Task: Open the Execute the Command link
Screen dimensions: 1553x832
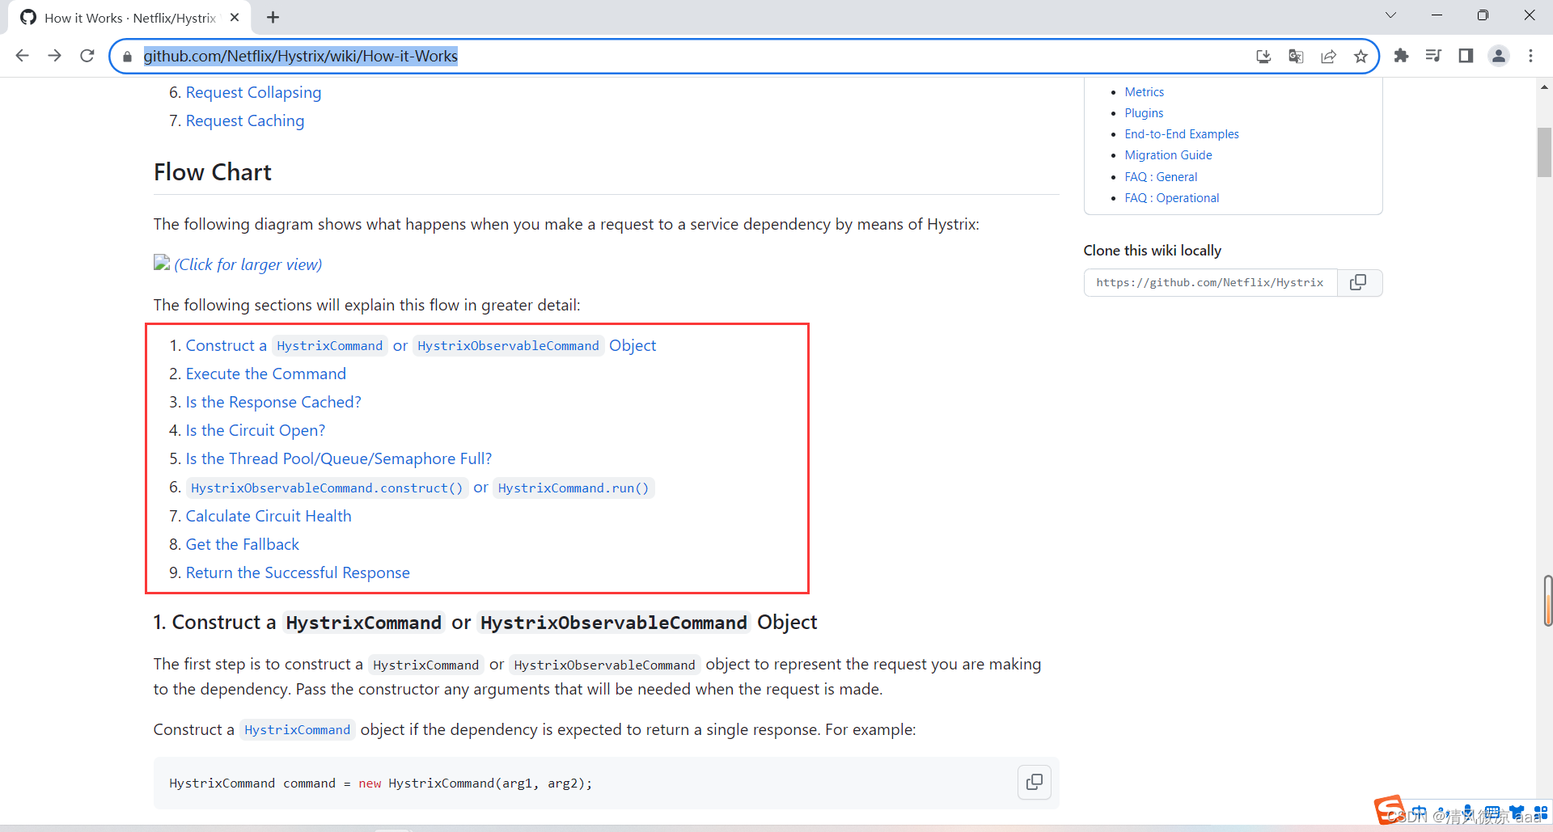Action: [266, 374]
